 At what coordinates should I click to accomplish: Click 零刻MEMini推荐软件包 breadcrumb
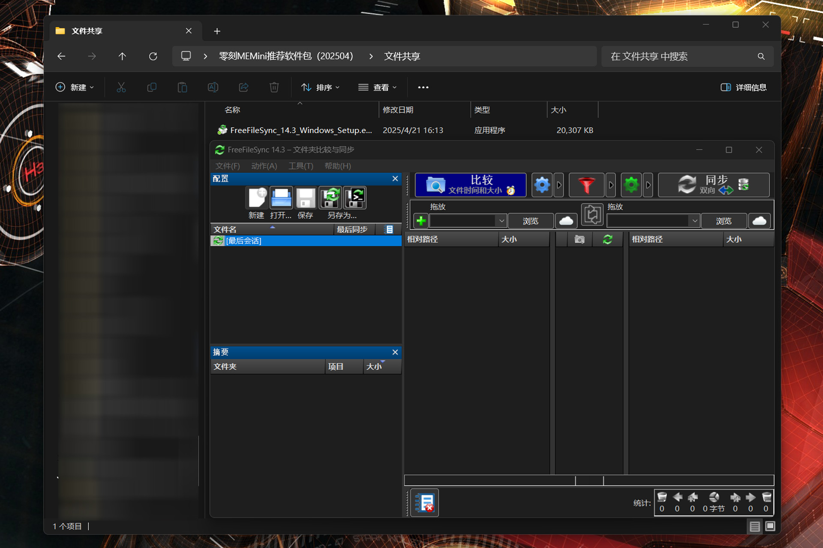coord(286,56)
